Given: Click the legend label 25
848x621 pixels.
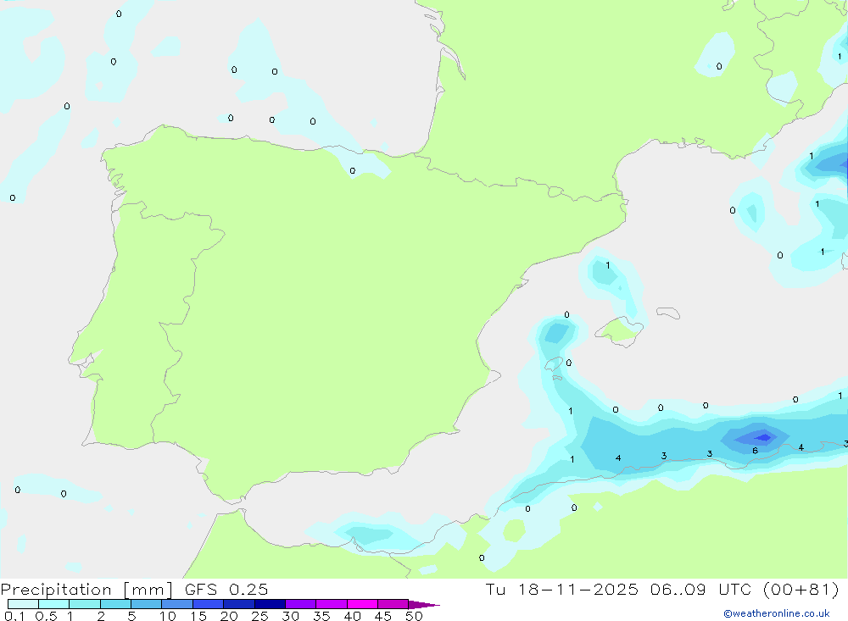Looking at the screenshot, I should (259, 616).
